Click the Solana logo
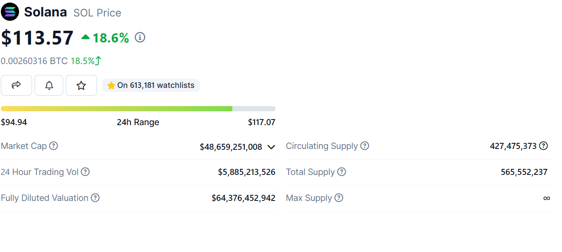The height and width of the screenshot is (252, 562). pos(10,12)
